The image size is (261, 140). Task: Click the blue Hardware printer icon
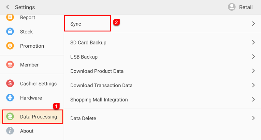10,98
